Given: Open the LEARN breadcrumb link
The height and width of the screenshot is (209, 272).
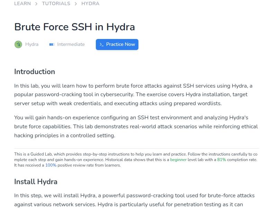Looking at the screenshot, I should pyautogui.click(x=22, y=3).
